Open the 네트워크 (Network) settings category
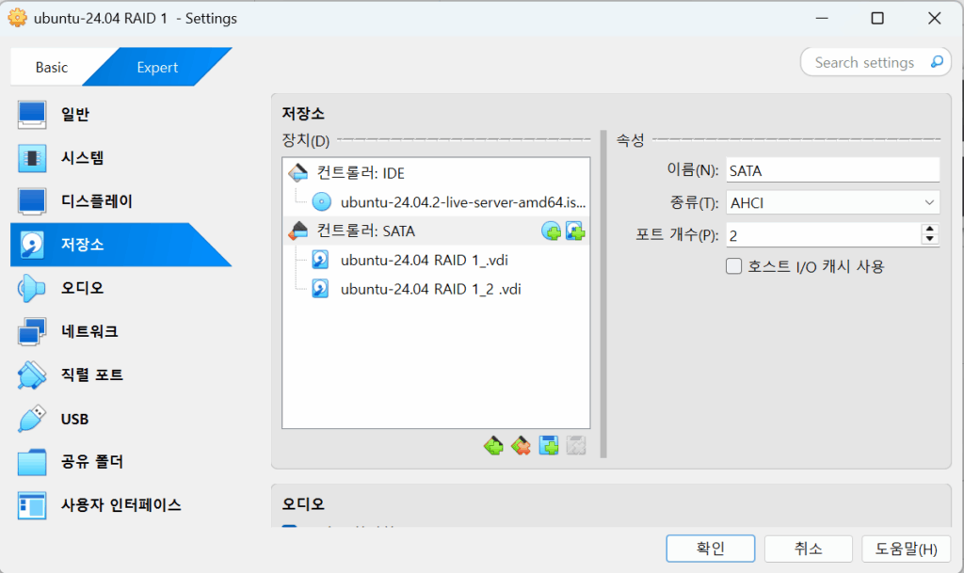Viewport: 964px width, 573px height. (120, 331)
